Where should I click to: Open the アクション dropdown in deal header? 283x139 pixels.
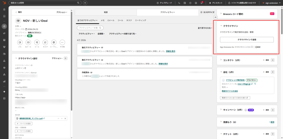point(62,12)
